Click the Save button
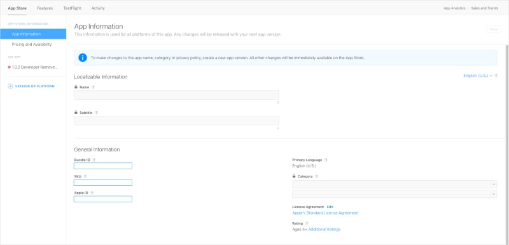509x245 pixels. click(x=494, y=29)
